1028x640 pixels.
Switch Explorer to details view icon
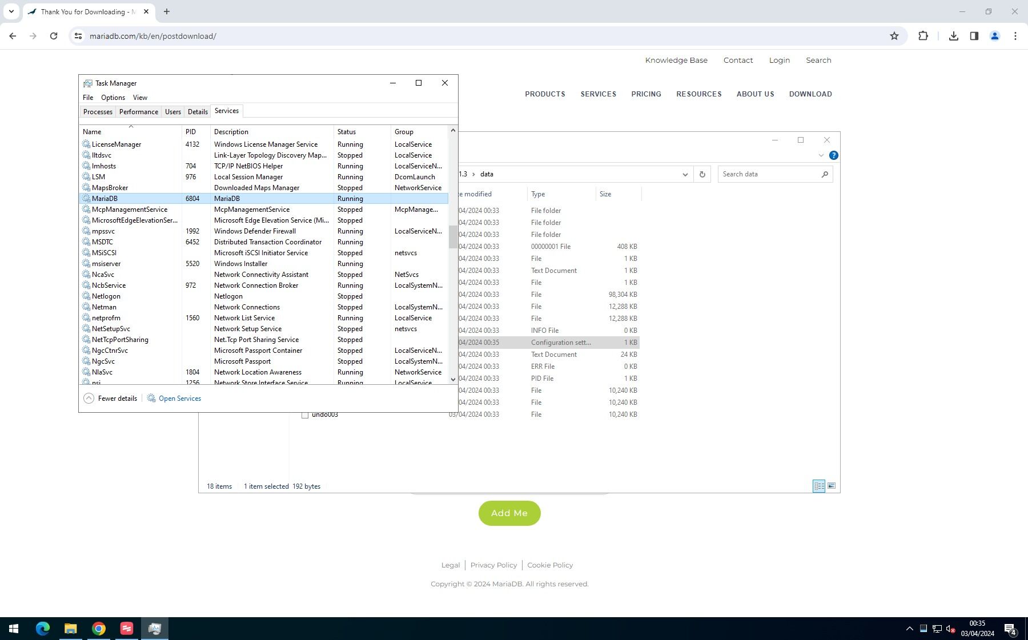[819, 486]
